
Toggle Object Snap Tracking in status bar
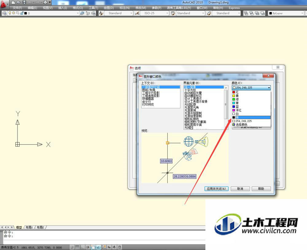[x=99, y=247]
